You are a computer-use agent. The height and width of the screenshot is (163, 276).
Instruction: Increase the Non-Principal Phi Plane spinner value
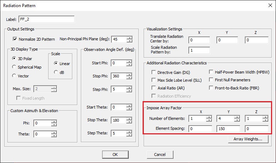129,37
